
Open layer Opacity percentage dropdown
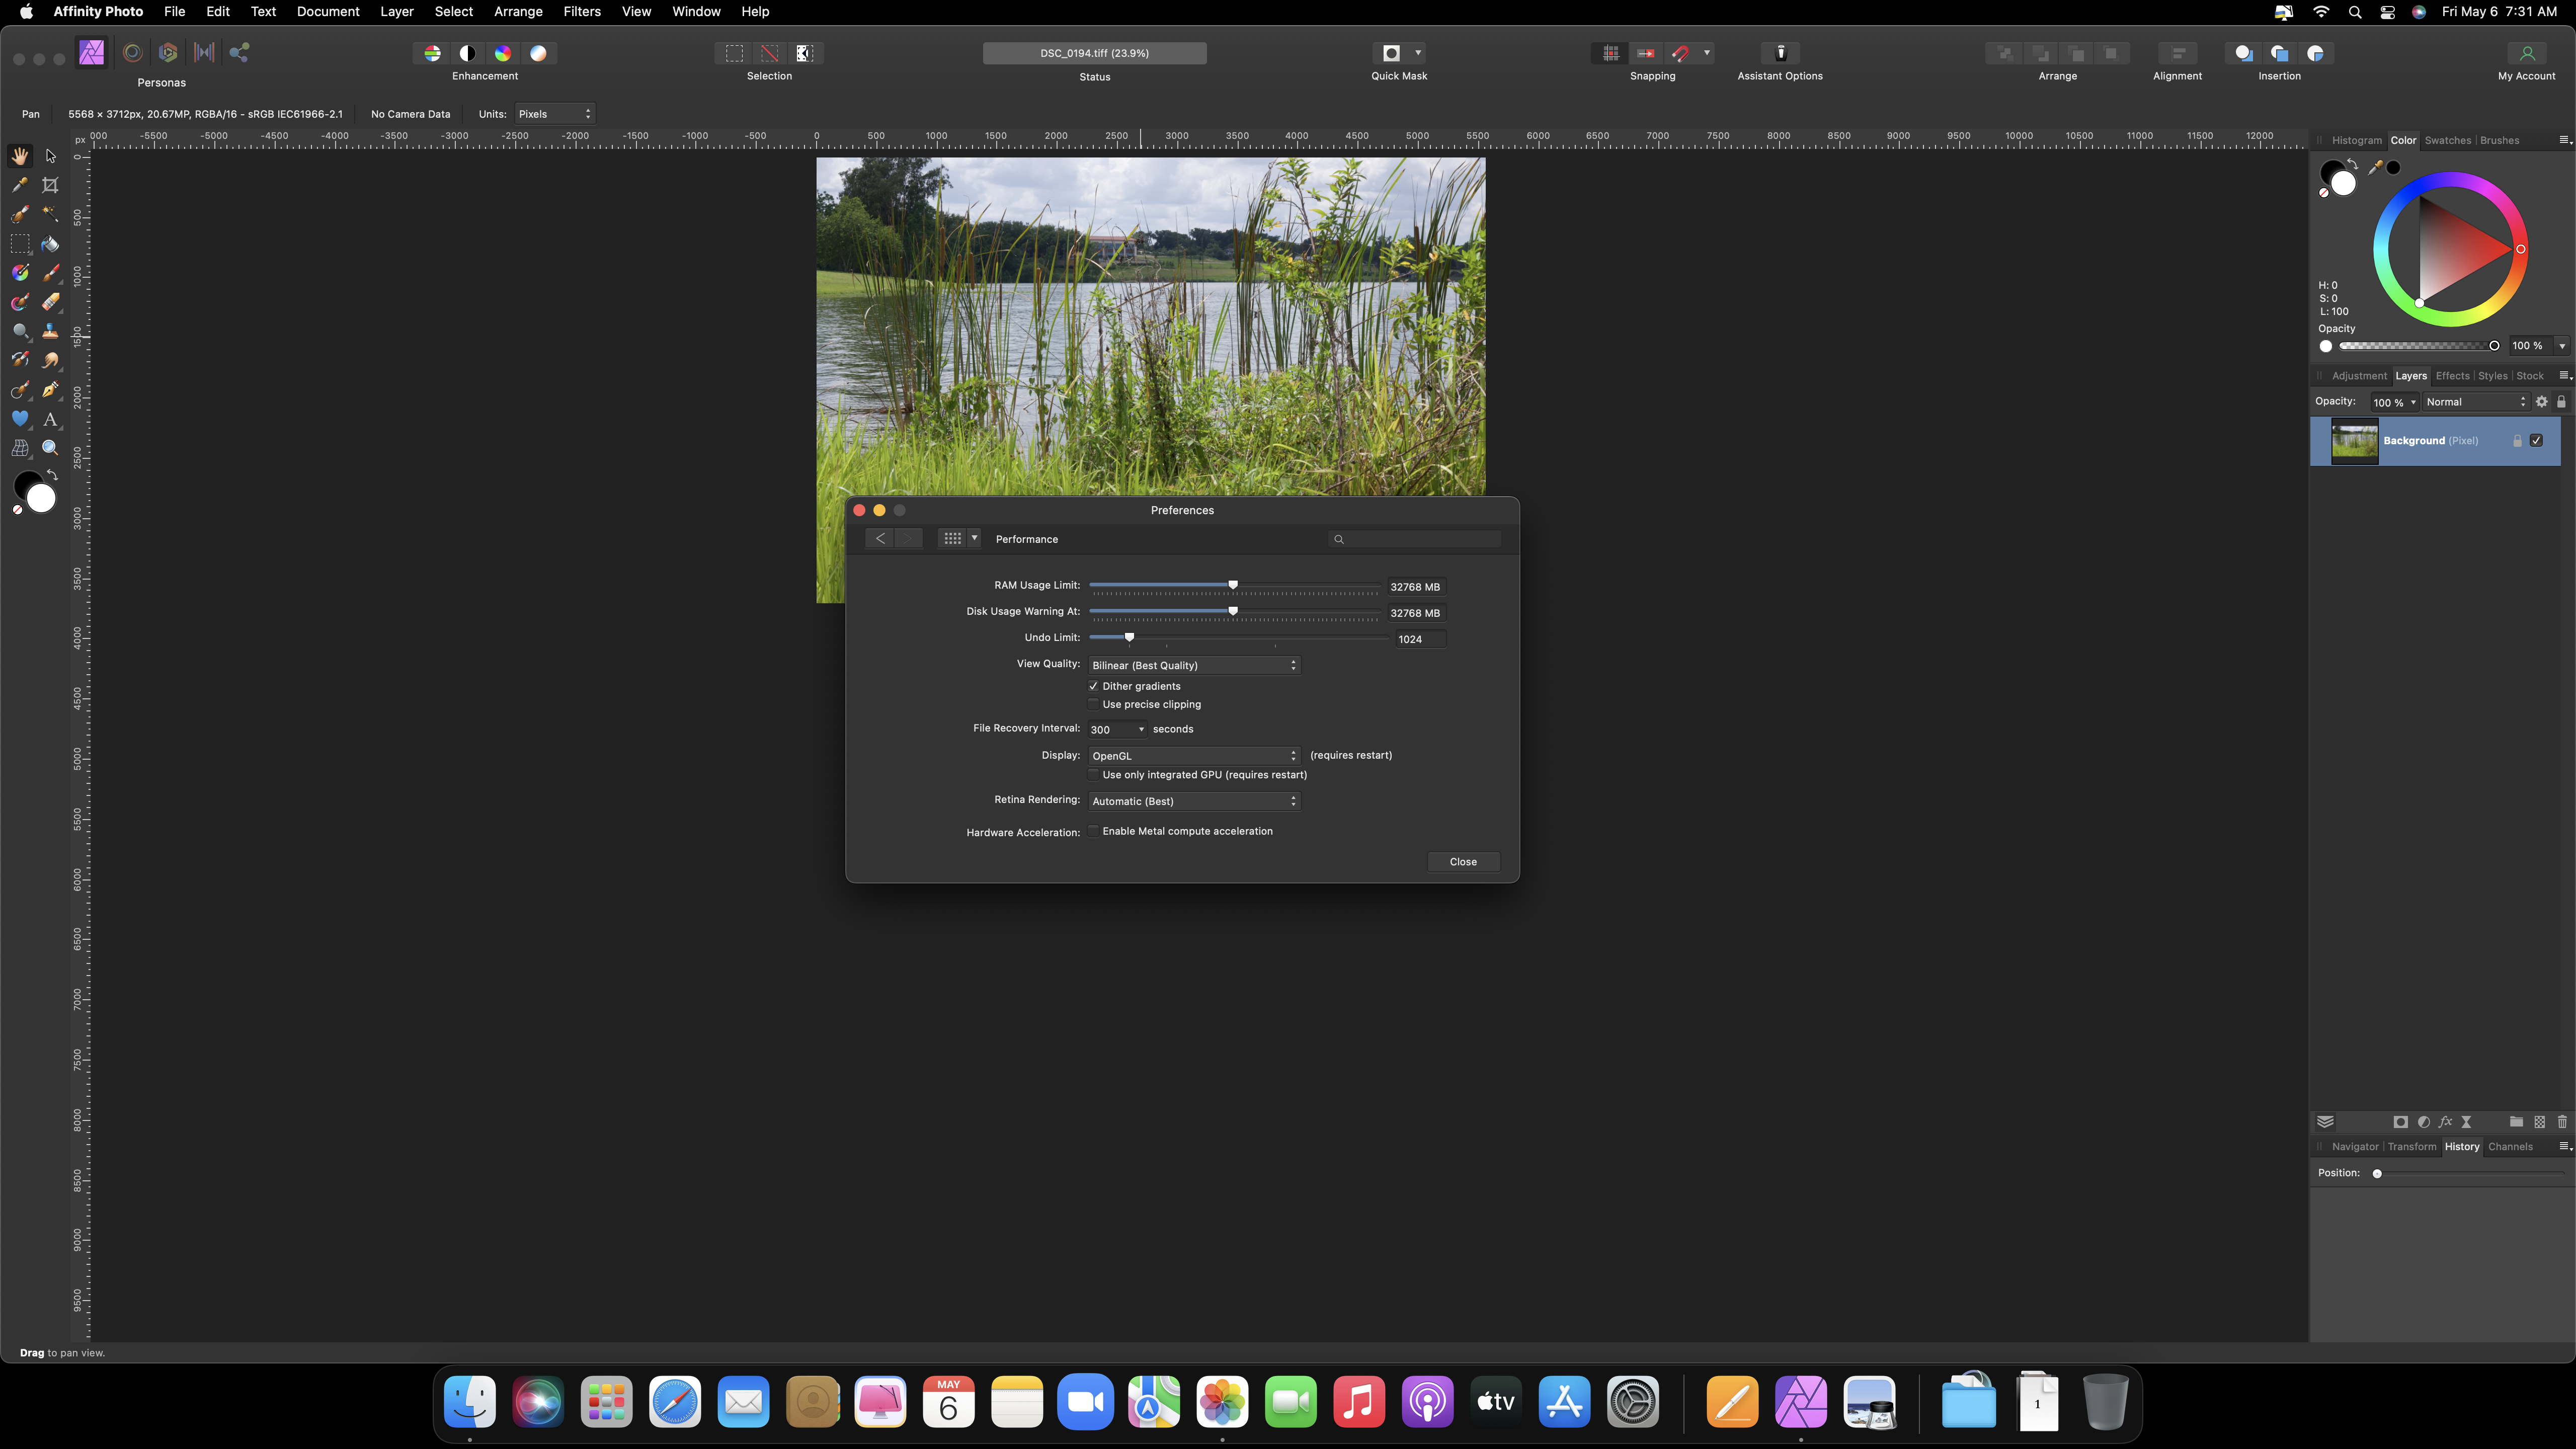[2394, 402]
